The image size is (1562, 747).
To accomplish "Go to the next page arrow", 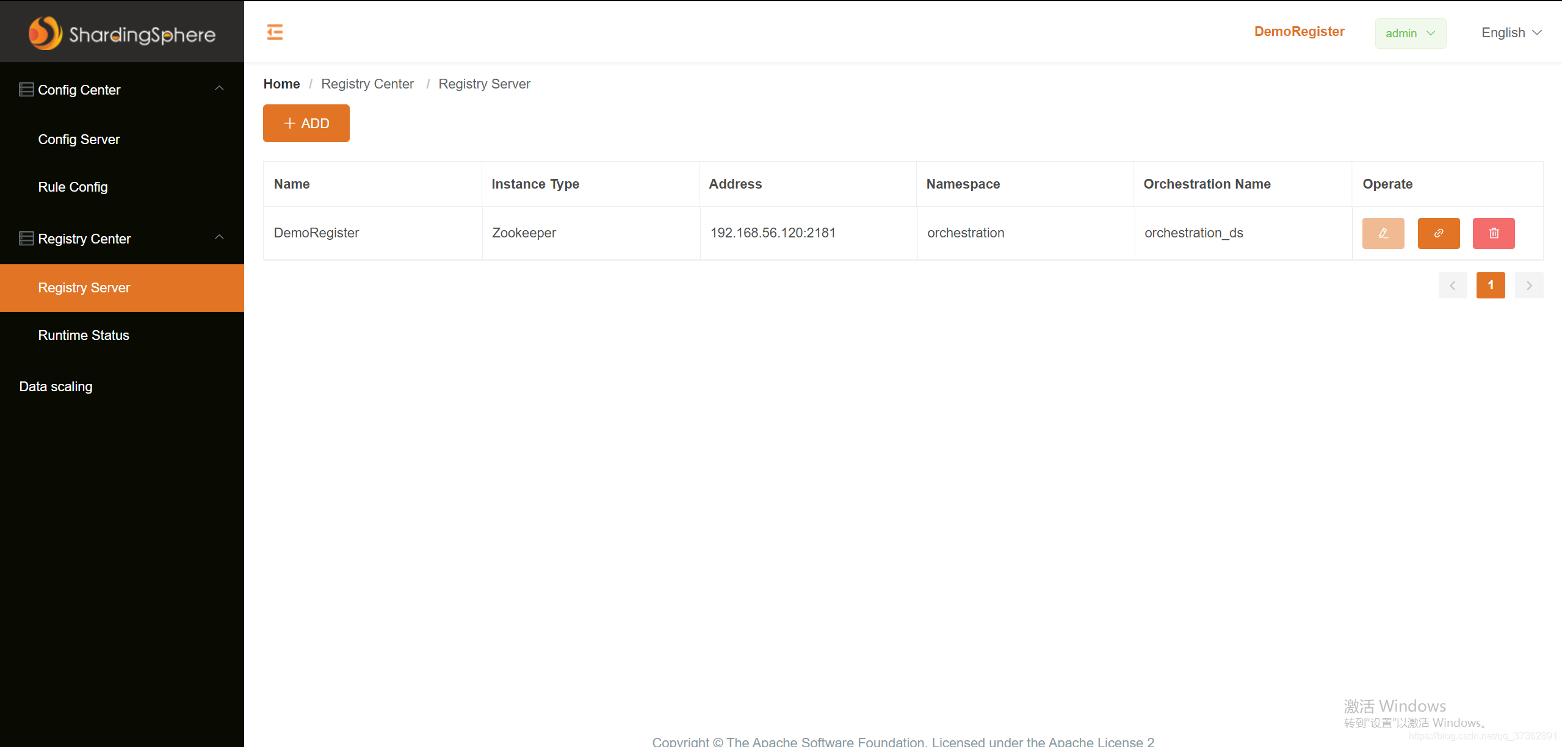I will click(x=1528, y=286).
